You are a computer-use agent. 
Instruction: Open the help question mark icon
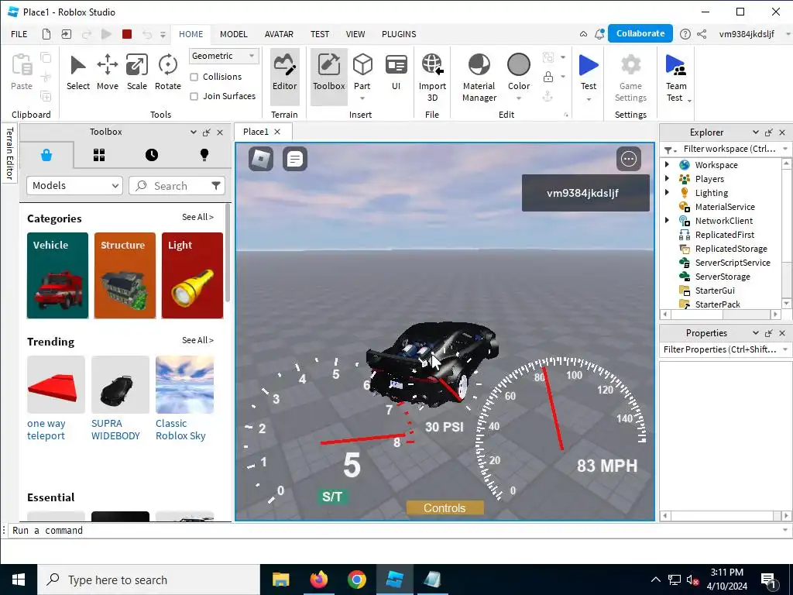685,34
